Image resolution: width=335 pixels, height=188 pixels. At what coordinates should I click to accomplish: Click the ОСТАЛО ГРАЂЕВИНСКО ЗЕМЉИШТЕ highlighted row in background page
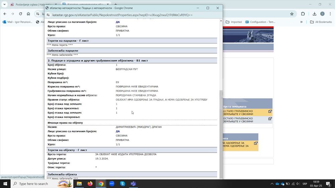pyautogui.click(x=248, y=113)
